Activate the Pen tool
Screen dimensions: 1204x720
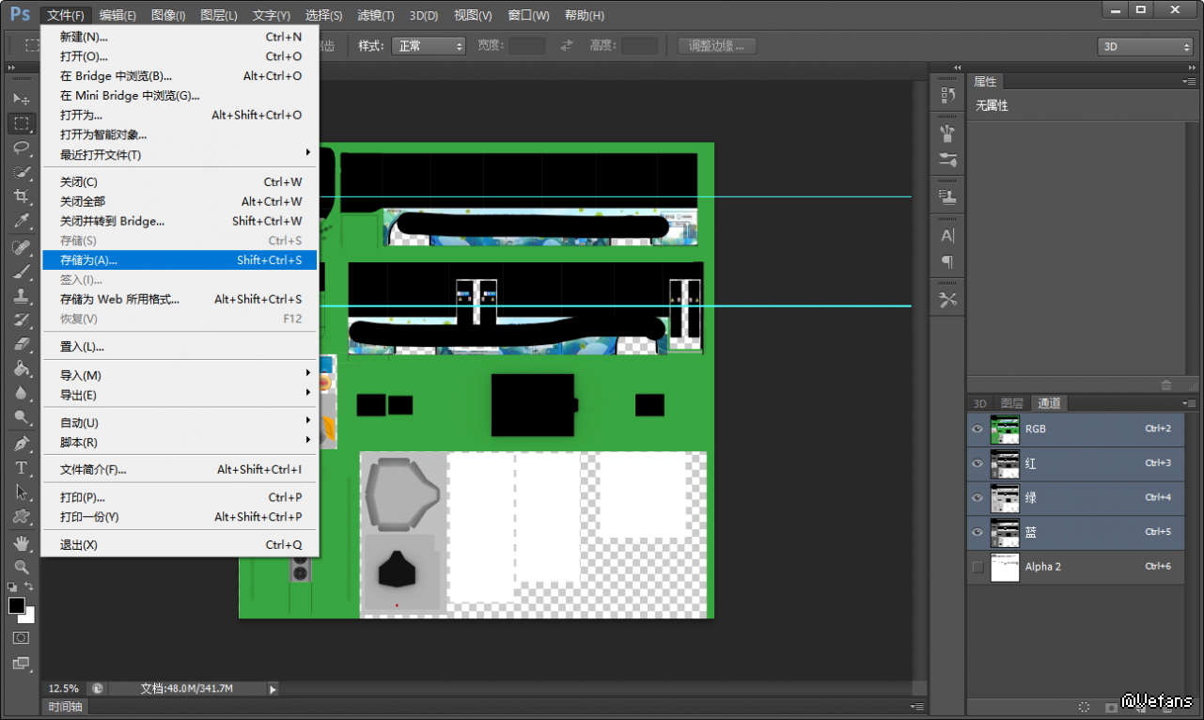21,443
